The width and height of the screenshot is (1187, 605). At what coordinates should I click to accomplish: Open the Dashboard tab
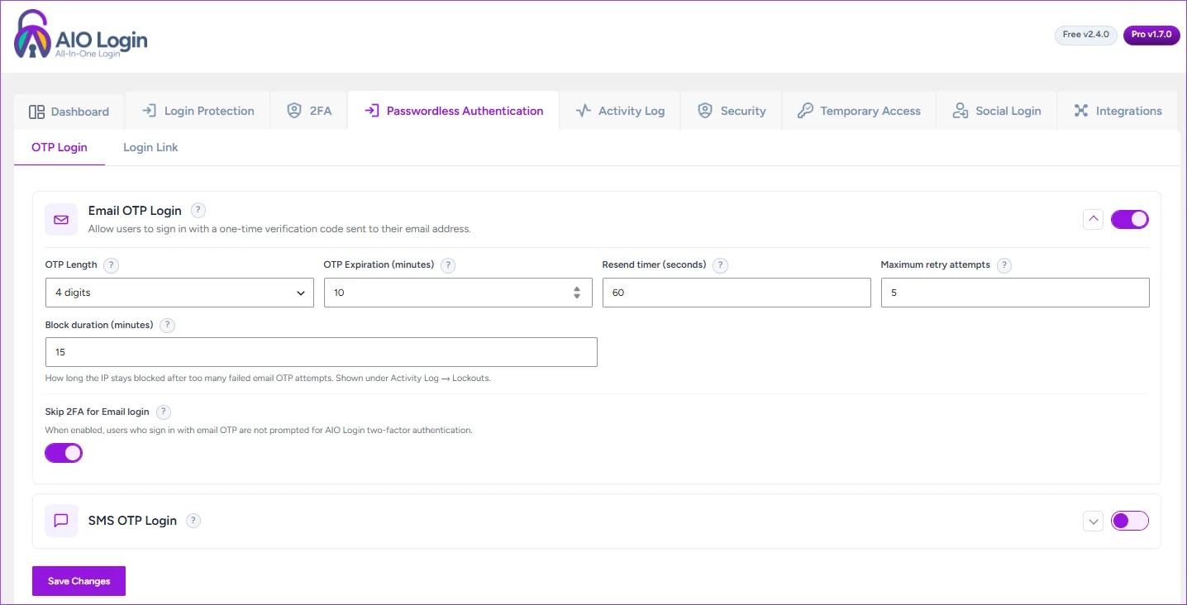69,112
